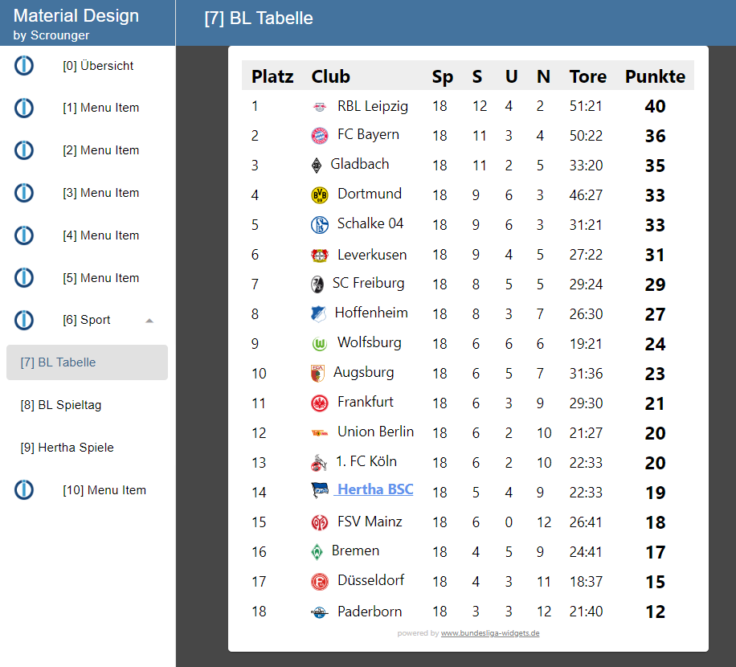The image size is (736, 667).
Task: Open the [10] Menu Item entry
Action: click(104, 490)
